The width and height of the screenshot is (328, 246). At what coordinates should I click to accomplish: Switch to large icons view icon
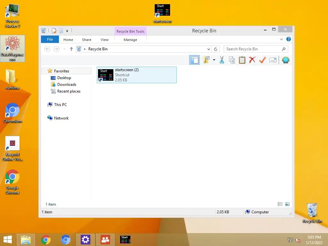point(287,204)
